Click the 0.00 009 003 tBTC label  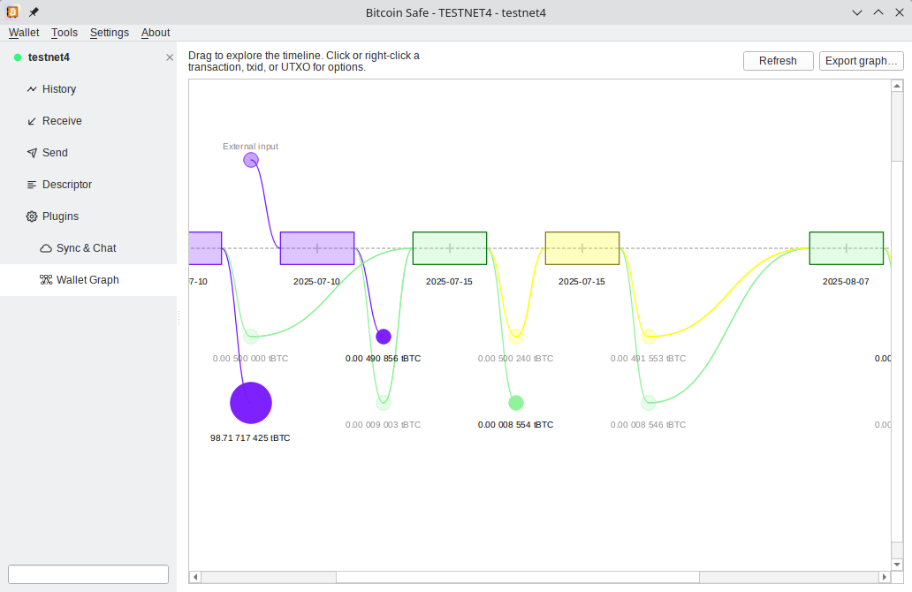pyautogui.click(x=383, y=424)
